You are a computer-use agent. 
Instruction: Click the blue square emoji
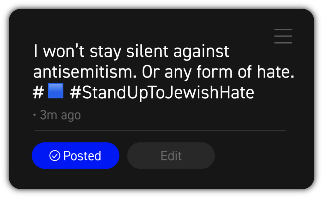[x=56, y=91]
